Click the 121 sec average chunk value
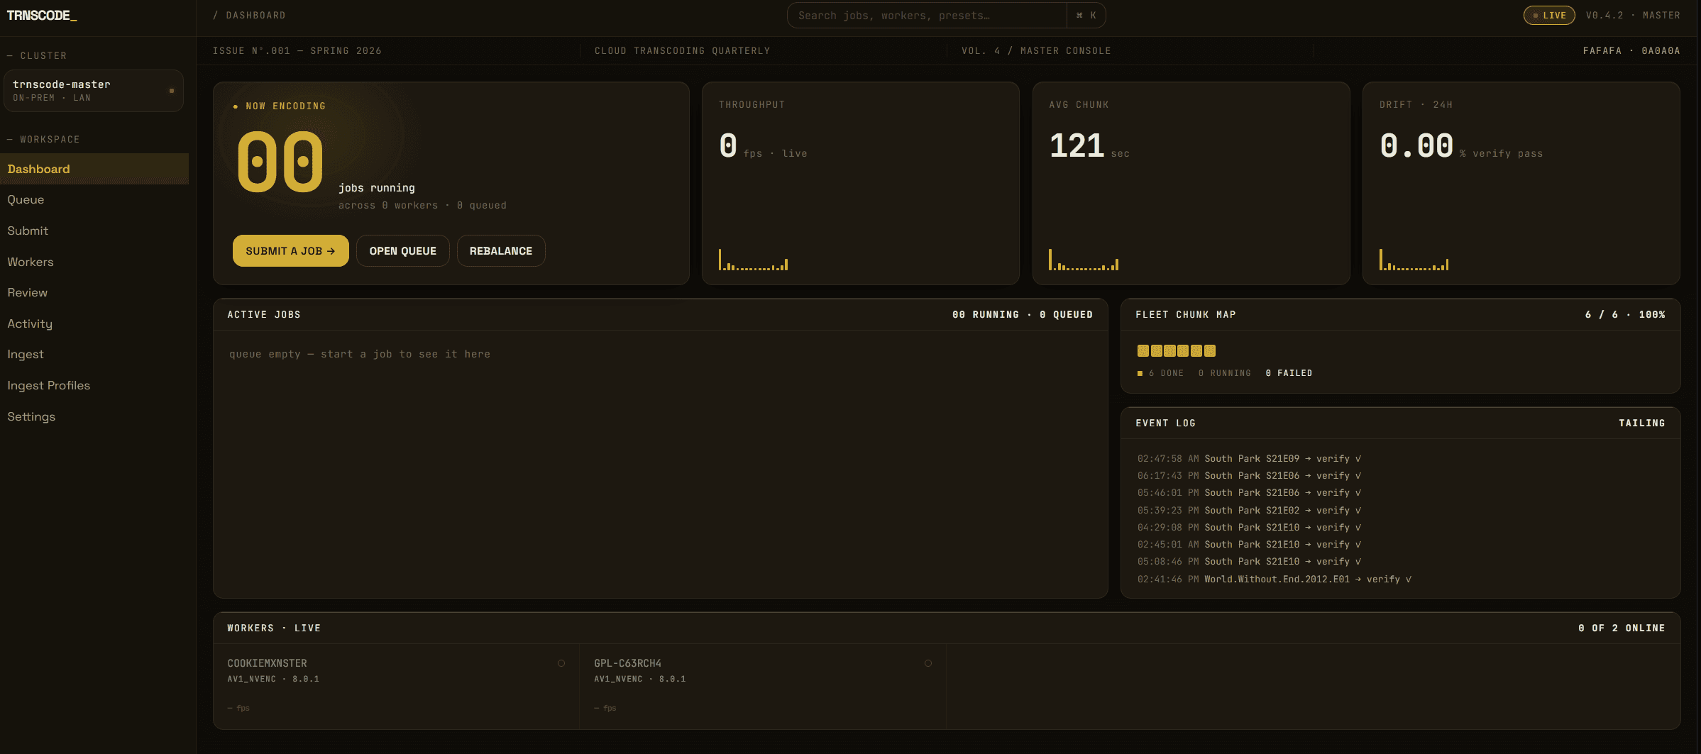The height and width of the screenshot is (754, 1701). click(x=1089, y=146)
